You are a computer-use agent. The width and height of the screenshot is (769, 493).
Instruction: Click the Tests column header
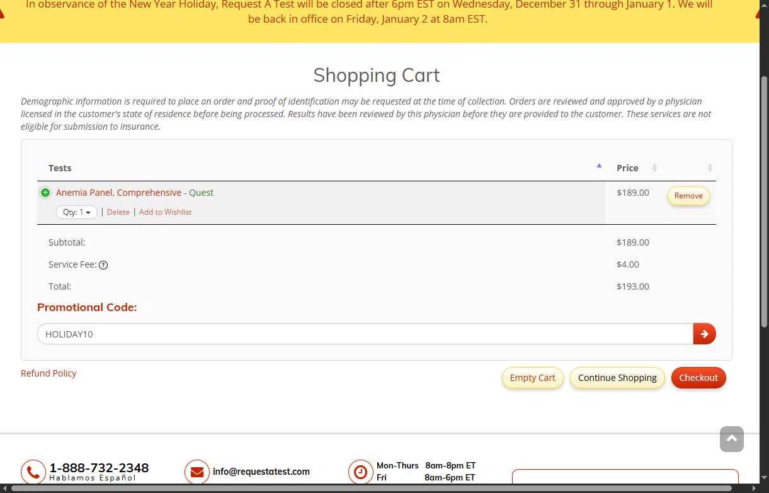coord(60,168)
